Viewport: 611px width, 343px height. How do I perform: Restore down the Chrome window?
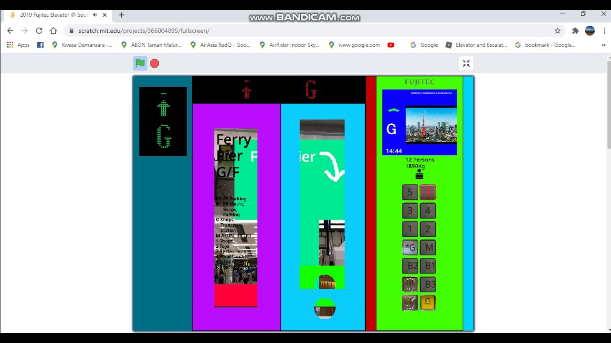point(583,14)
